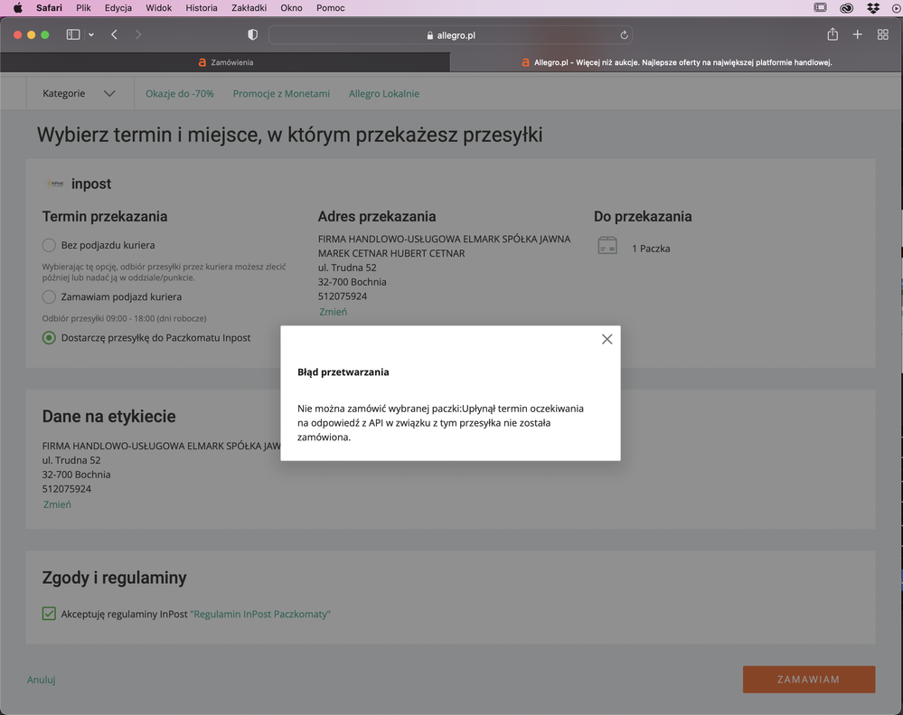The width and height of the screenshot is (903, 715).
Task: Open the Plik menu
Action: coord(83,8)
